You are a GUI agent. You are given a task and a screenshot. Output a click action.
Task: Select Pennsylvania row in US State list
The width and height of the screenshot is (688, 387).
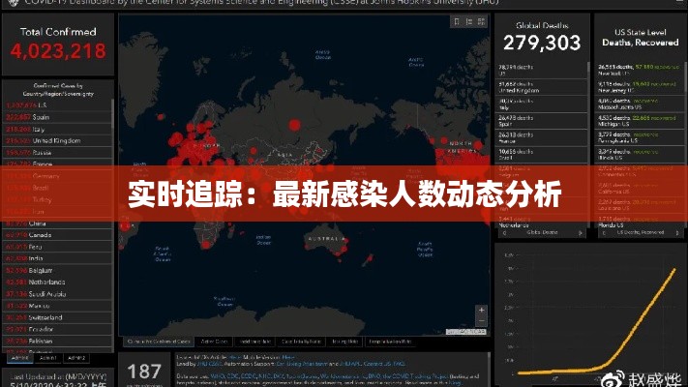(639, 137)
